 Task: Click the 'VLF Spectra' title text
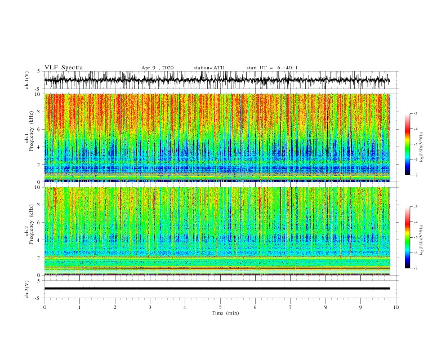pos(64,68)
